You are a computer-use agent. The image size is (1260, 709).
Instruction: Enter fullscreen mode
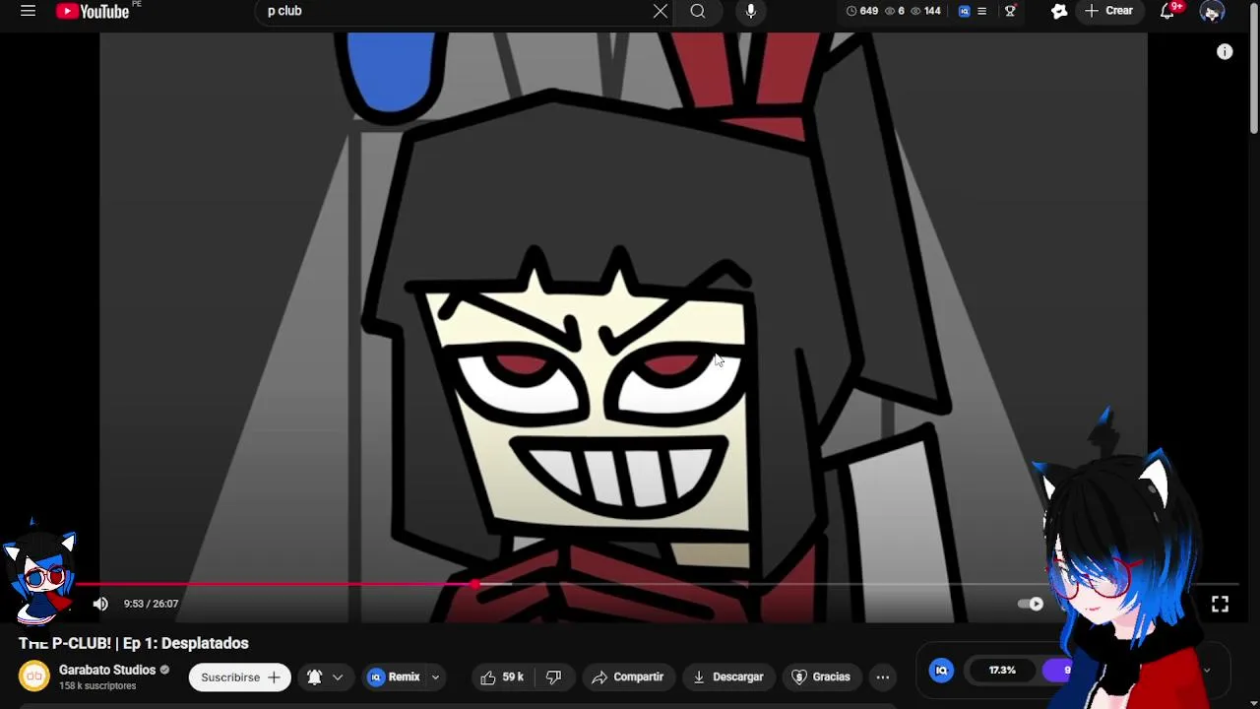(1220, 604)
